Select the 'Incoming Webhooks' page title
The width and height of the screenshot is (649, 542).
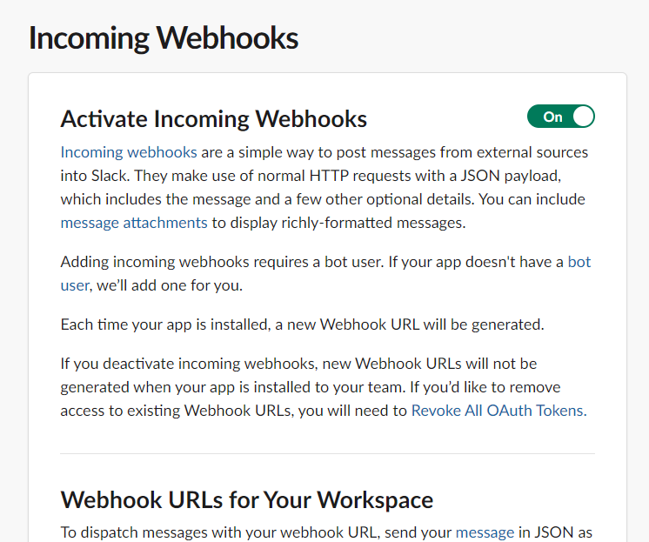click(164, 38)
